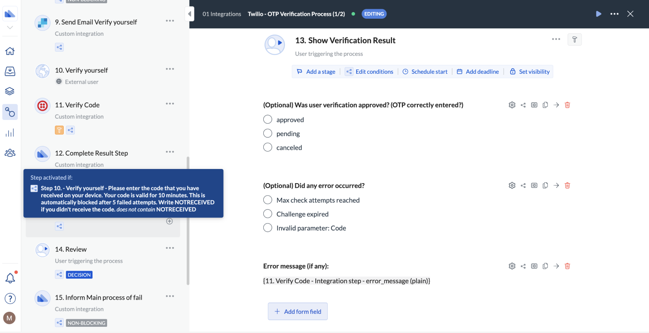Open the inbox tray icon in sidebar
This screenshot has height=333, width=649.
(10, 71)
